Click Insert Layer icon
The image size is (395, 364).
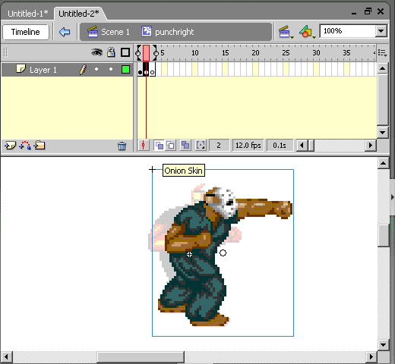10,146
